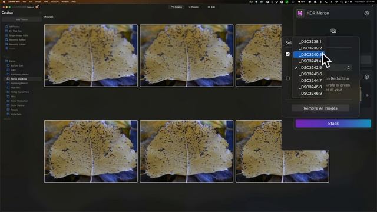Screen dimensions: 377x212
Task: Open HDR Merge settings gear
Action: [x=366, y=13]
